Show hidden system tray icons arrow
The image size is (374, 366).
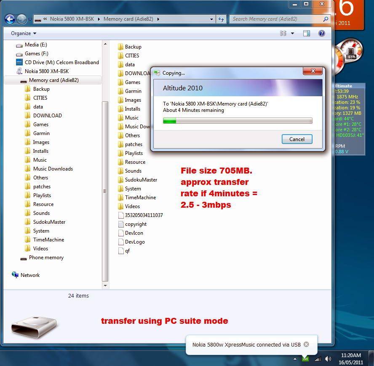(295, 359)
